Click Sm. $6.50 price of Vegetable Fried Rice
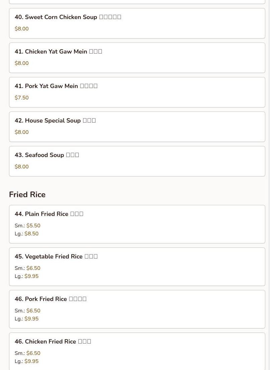Image resolution: width=276 pixels, height=370 pixels. (33, 268)
